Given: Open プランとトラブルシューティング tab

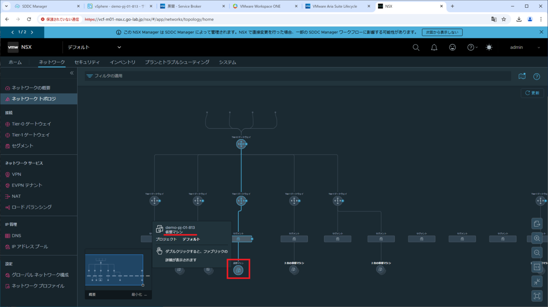Looking at the screenshot, I should tap(177, 62).
